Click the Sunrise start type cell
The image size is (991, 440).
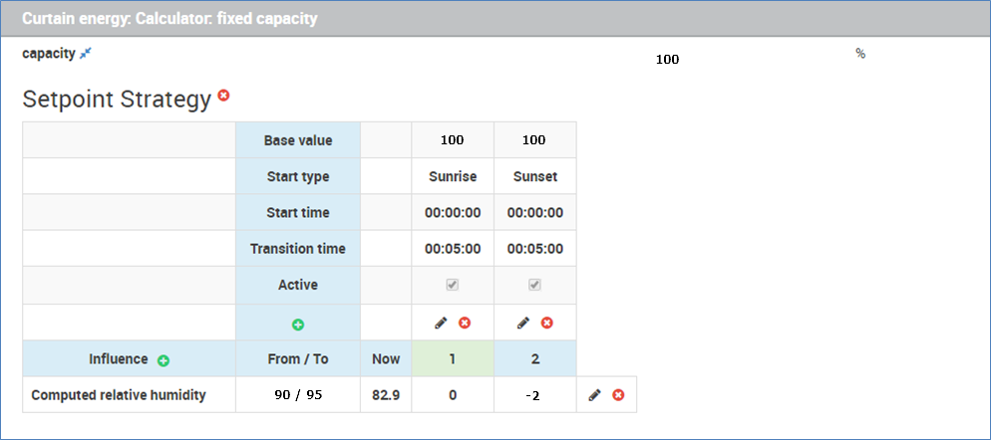pyautogui.click(x=453, y=176)
